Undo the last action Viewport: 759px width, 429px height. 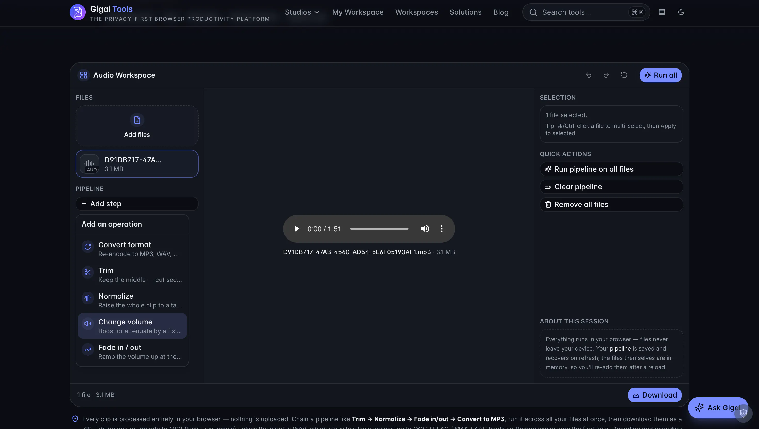pos(588,75)
